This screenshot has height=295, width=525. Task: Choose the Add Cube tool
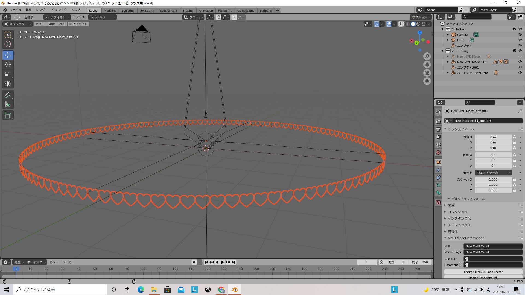click(x=8, y=116)
